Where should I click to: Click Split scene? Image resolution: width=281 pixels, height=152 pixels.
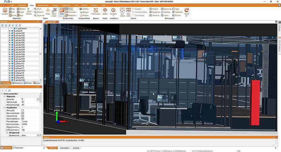point(129,12)
